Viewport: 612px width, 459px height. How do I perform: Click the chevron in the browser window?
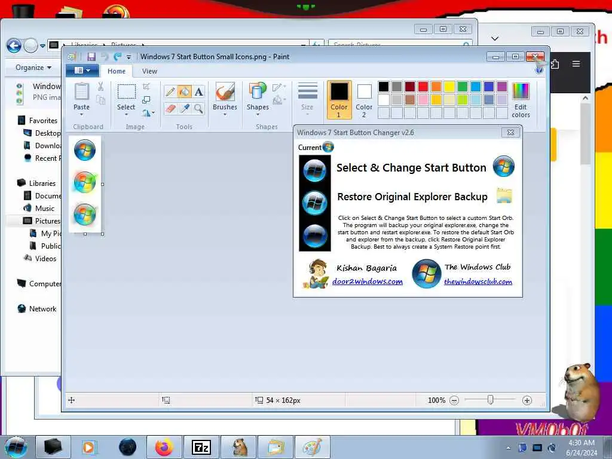[495, 38]
